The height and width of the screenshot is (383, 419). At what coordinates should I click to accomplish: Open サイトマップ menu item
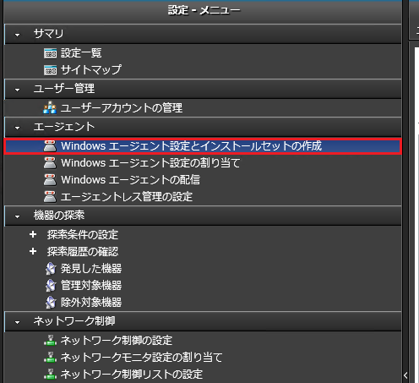[91, 70]
